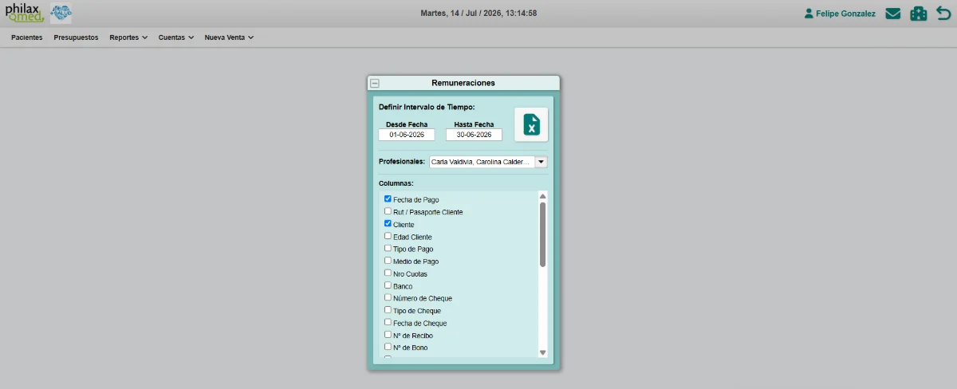Click the Remuneraciones title bar

click(463, 83)
